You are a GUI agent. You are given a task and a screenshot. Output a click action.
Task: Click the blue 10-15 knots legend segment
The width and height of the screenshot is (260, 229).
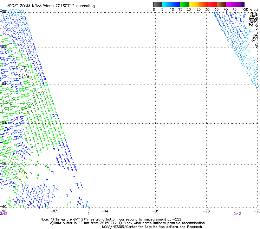click(176, 4)
